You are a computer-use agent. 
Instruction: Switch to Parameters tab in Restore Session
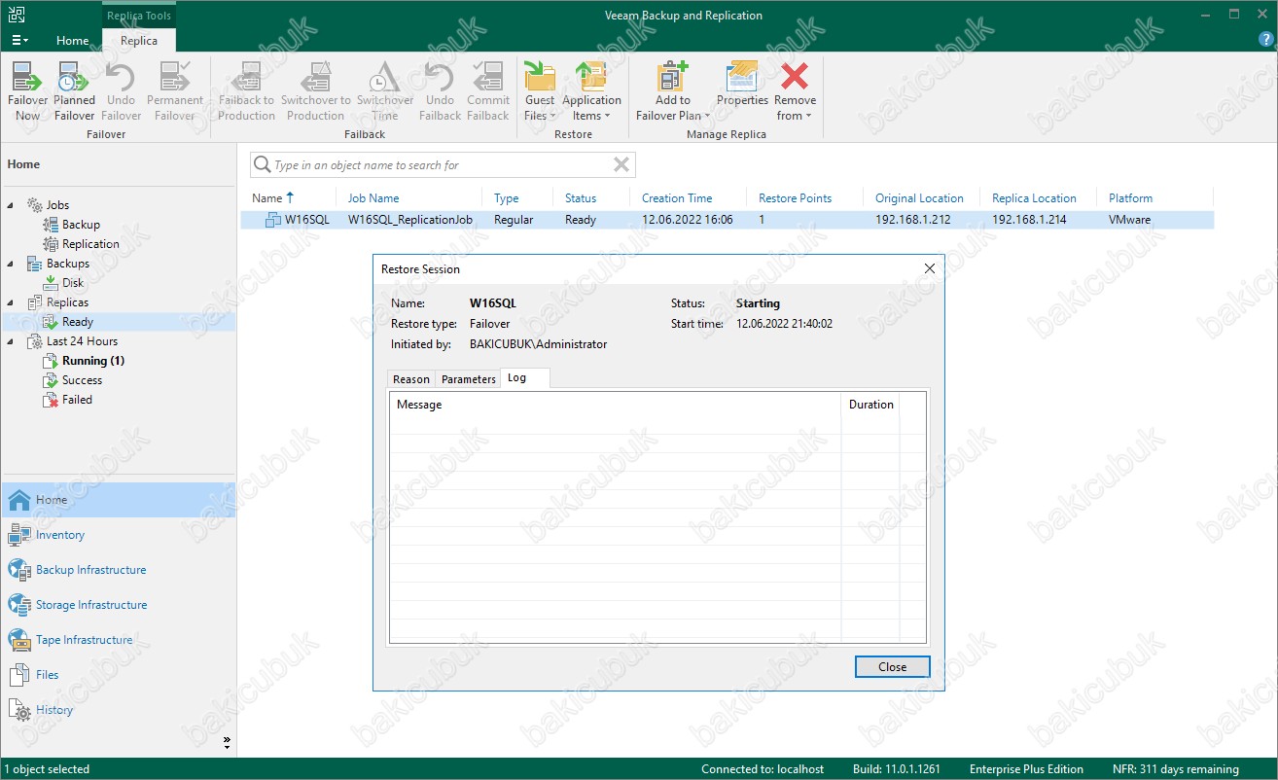pyautogui.click(x=468, y=379)
